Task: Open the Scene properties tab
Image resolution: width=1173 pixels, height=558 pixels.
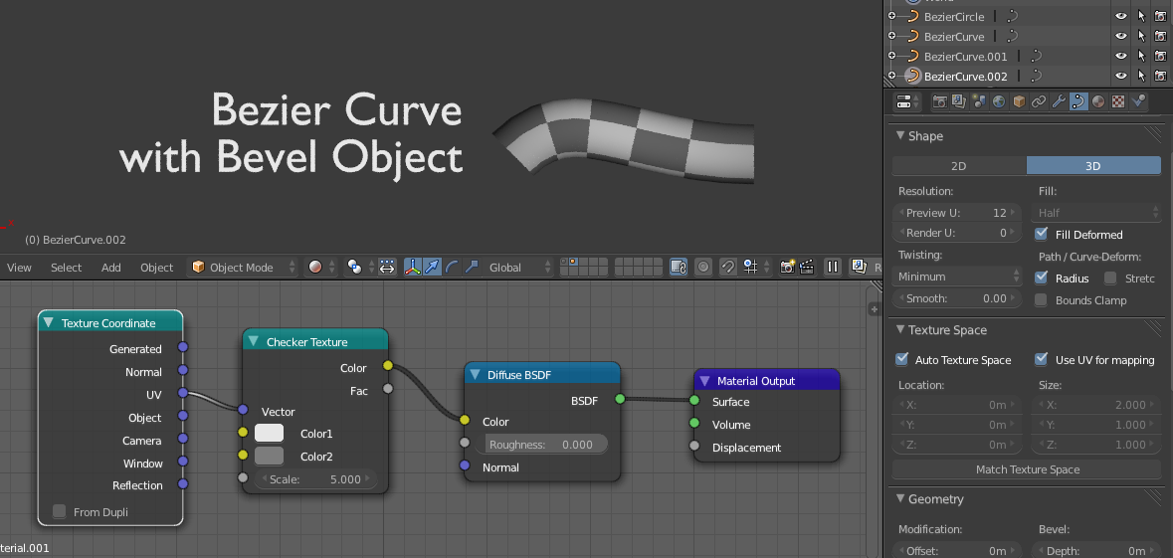Action: [979, 101]
